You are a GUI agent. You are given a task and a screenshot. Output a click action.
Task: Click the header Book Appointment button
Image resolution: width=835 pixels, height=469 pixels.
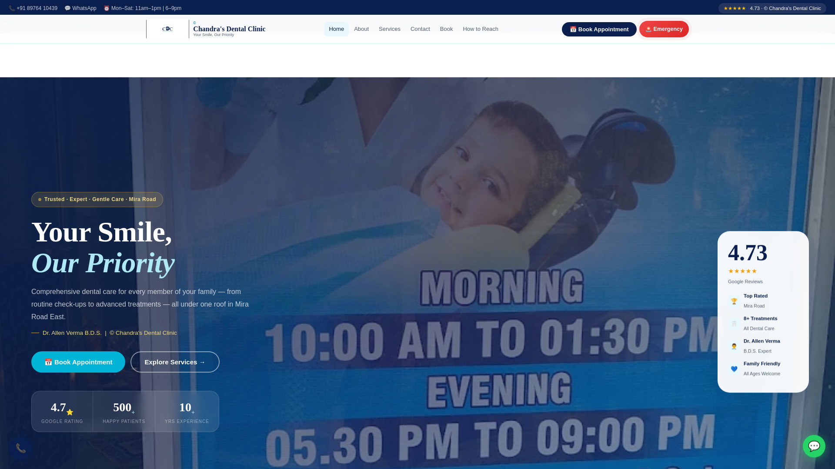[x=599, y=29]
